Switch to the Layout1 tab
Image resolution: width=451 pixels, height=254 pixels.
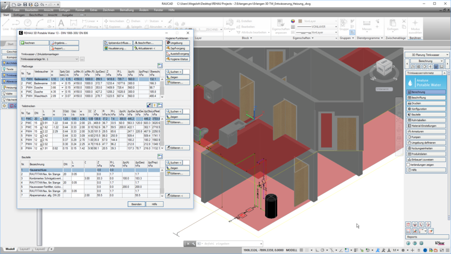coord(25,249)
